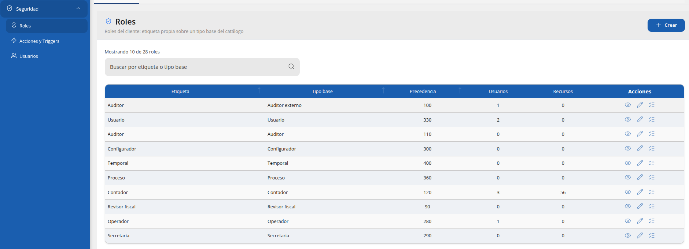The width and height of the screenshot is (689, 249).
Task: Click the precedence value 330
Action: pos(427,120)
